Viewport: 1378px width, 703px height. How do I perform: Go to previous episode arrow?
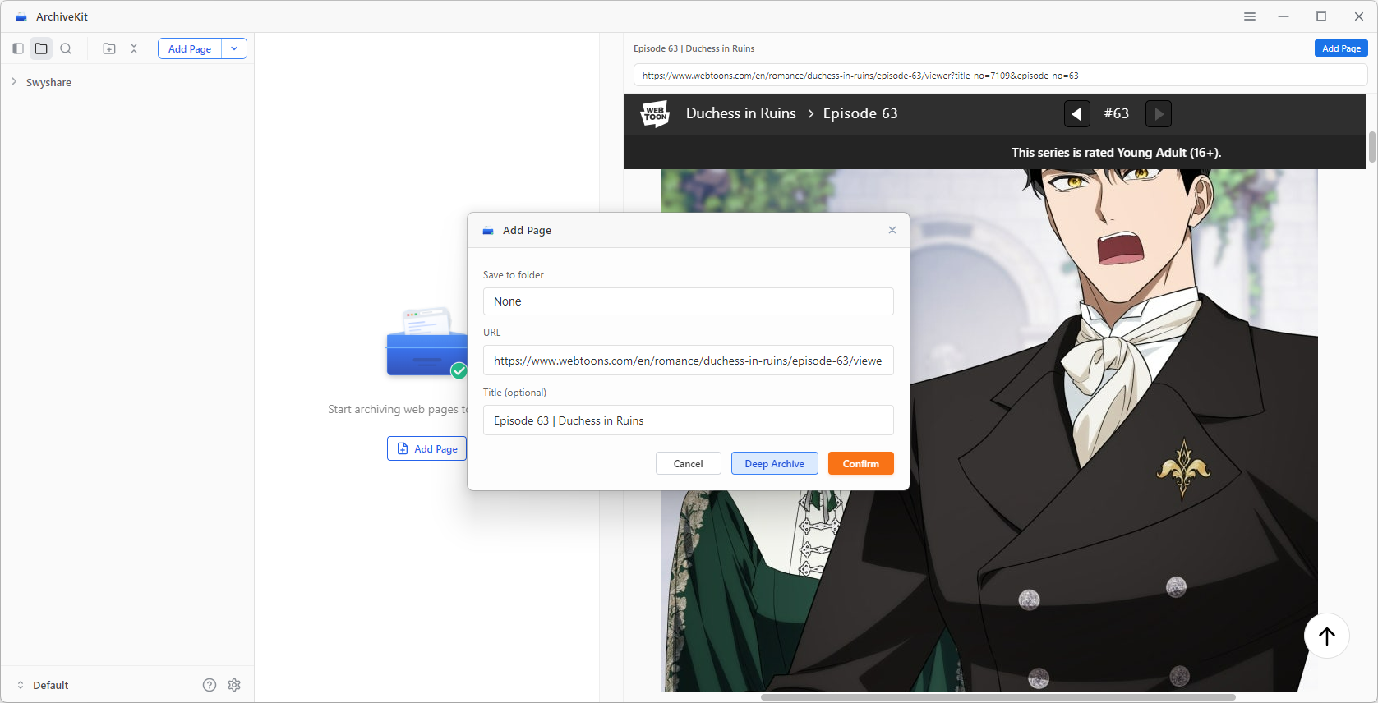click(1076, 113)
